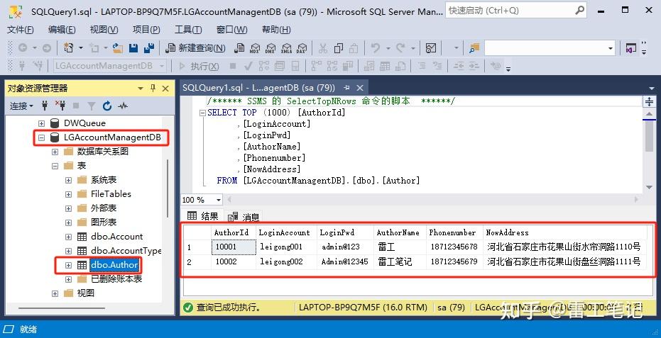Collapse the 表 folder
The height and width of the screenshot is (338, 661).
tap(55, 166)
